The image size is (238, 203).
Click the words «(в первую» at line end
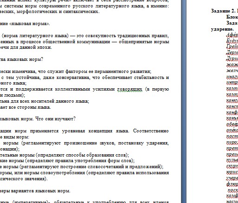point(157,89)
